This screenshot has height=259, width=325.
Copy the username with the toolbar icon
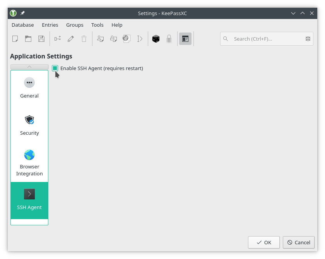pyautogui.click(x=100, y=39)
